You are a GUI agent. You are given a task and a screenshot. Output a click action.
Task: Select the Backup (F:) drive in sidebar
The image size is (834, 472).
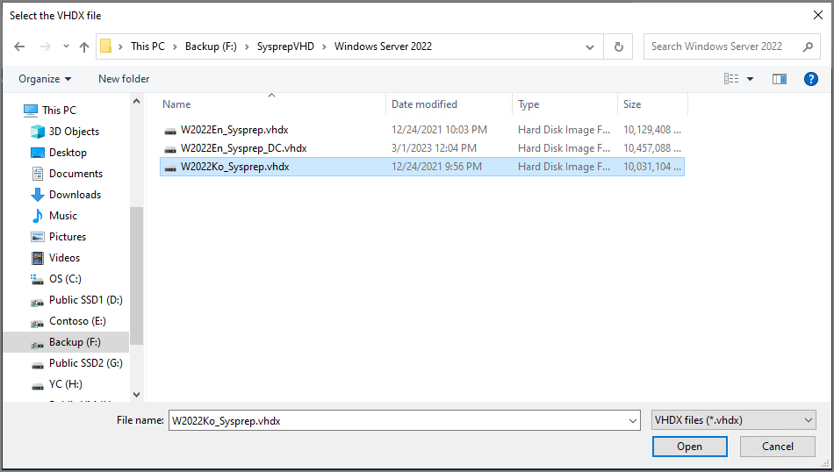pos(66,342)
